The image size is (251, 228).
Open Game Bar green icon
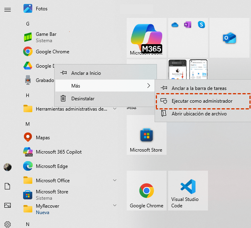click(28, 37)
